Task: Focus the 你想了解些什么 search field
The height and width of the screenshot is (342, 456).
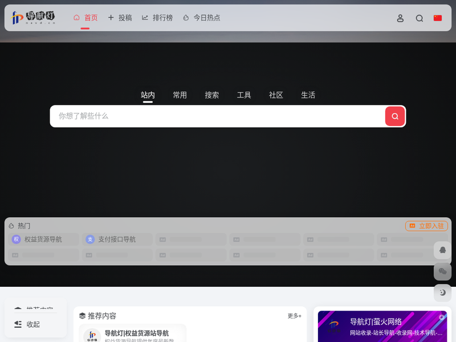Action: tap(218, 116)
